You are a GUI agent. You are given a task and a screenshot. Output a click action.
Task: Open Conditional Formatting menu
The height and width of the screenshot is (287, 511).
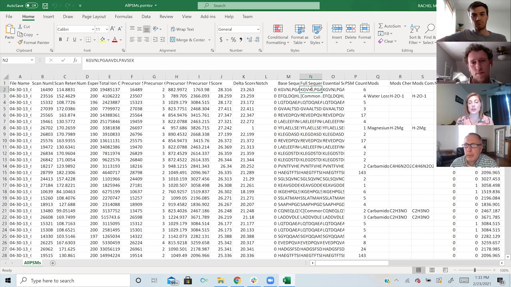pos(278,35)
